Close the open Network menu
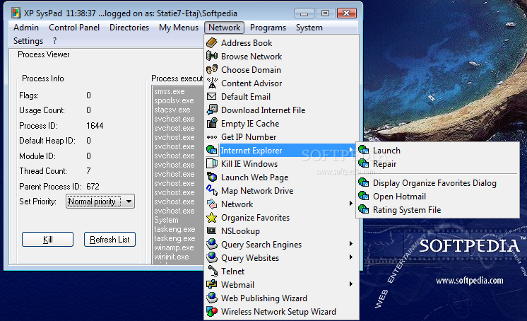 [x=224, y=28]
